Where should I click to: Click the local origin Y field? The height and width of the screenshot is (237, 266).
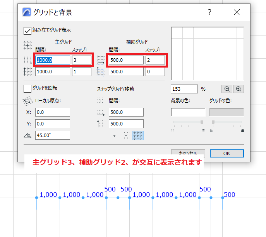[x=53, y=124]
